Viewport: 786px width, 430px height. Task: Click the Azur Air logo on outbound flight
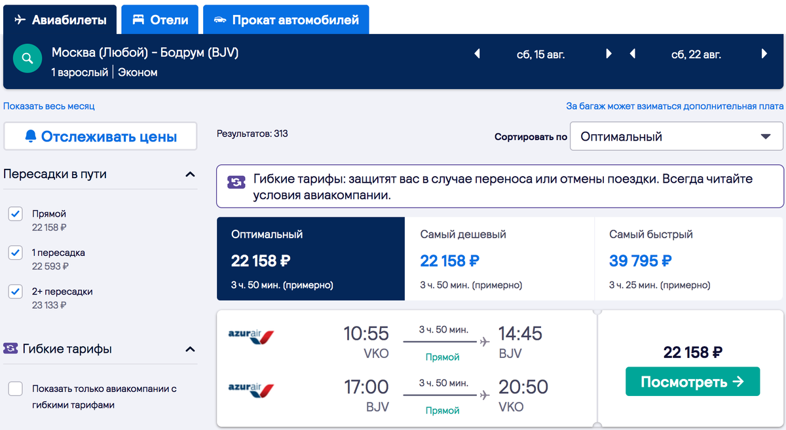[x=251, y=336]
